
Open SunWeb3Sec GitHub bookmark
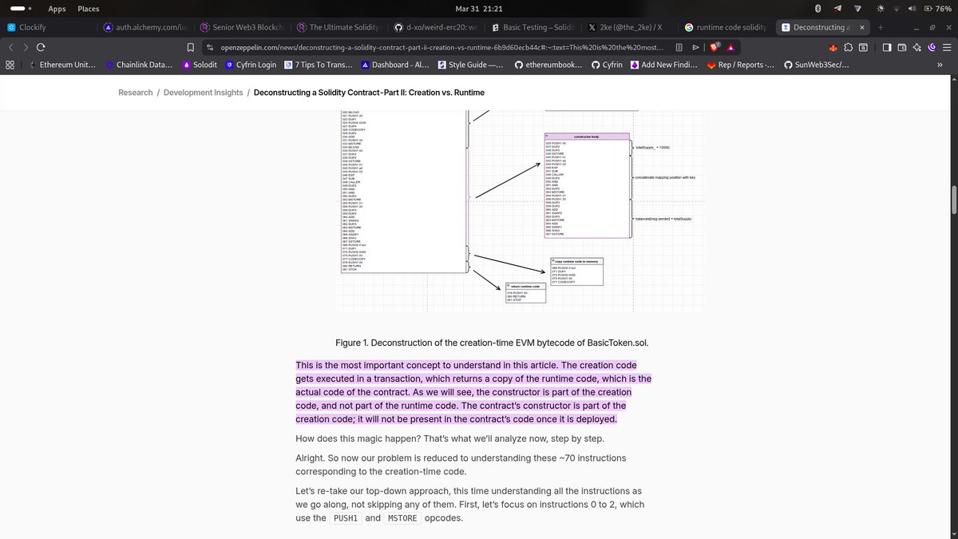click(816, 65)
